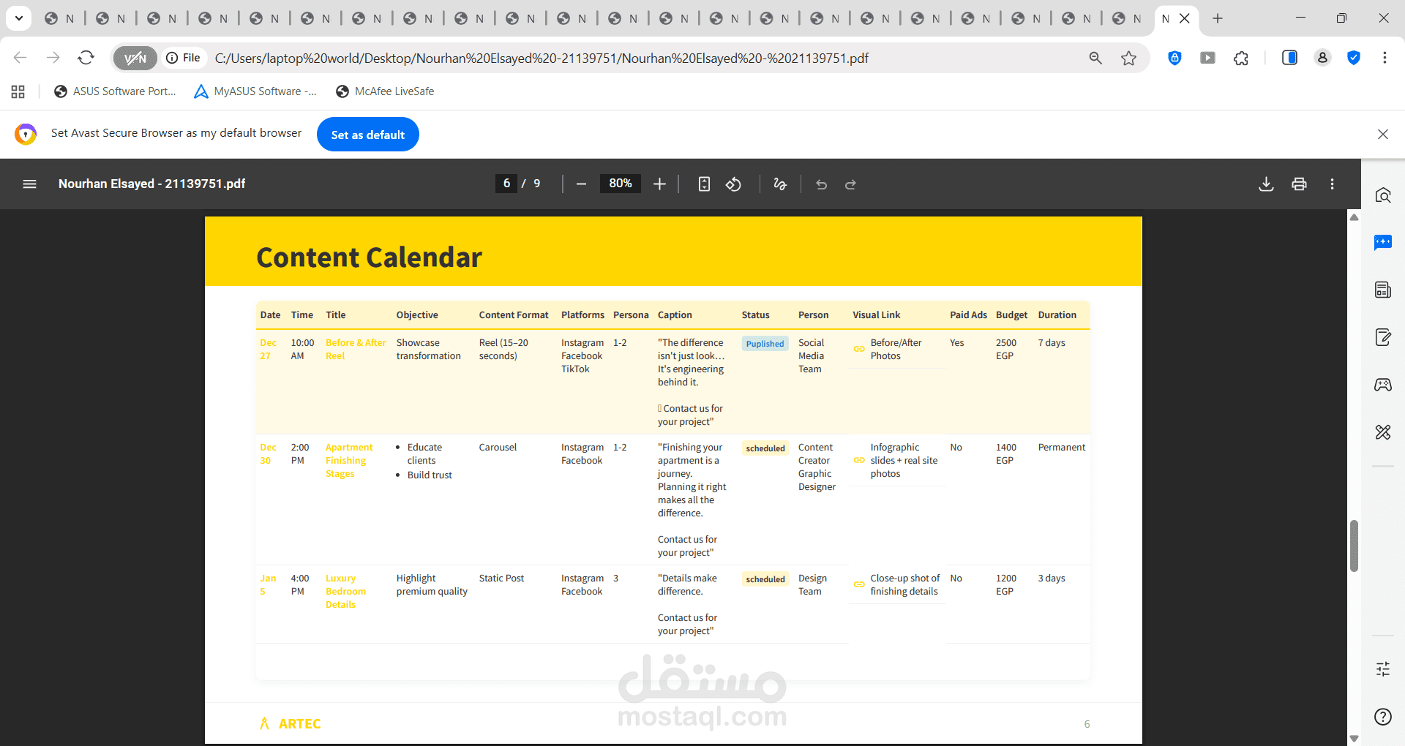Screen dimensions: 1405x746
Task: Open a new browser tab
Action: (x=1218, y=18)
